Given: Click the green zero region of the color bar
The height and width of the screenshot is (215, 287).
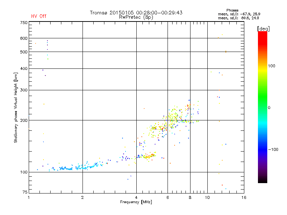Looking at the screenshot, I should point(263,107).
